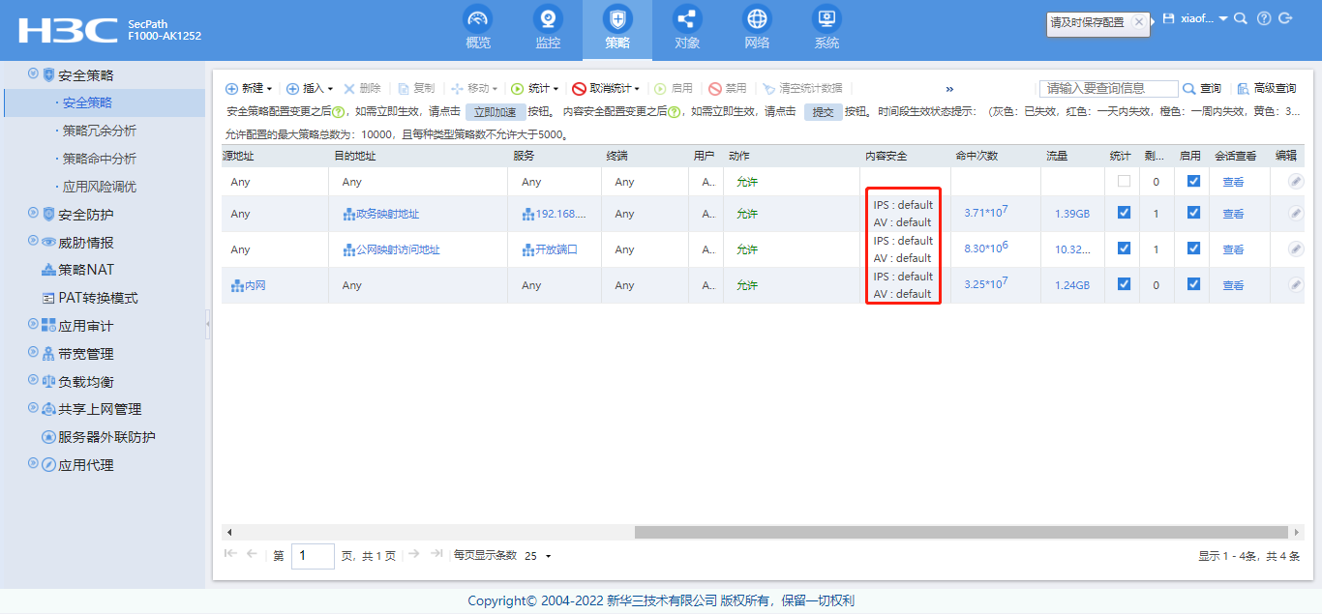The width and height of the screenshot is (1322, 614).
Task: Click the horizontal scrollbar thumb
Action: coord(962,532)
